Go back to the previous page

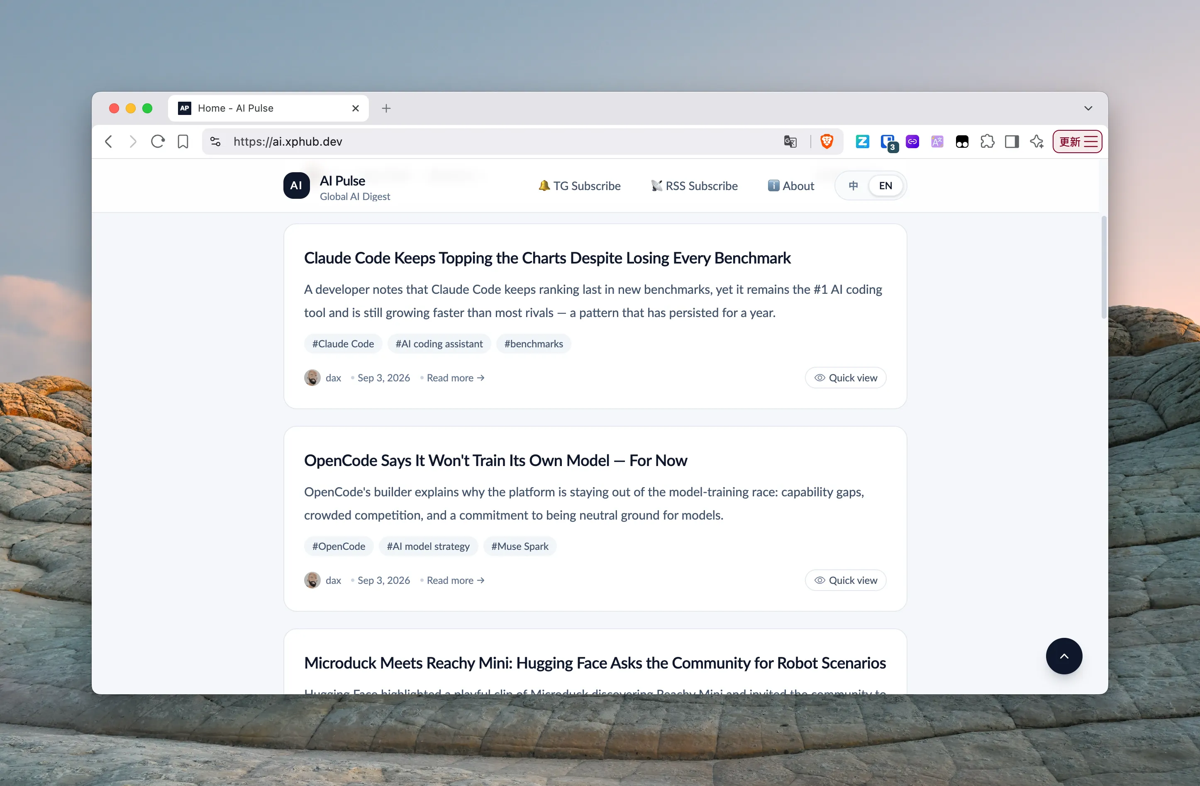pyautogui.click(x=108, y=142)
